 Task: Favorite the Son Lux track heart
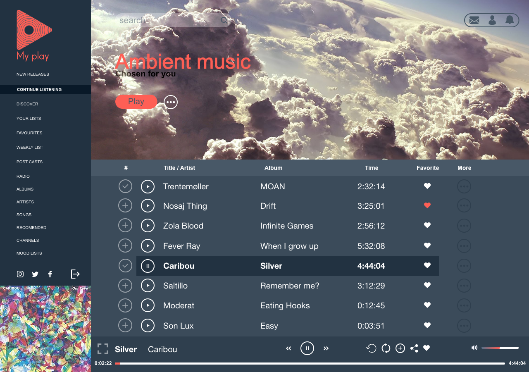point(427,325)
